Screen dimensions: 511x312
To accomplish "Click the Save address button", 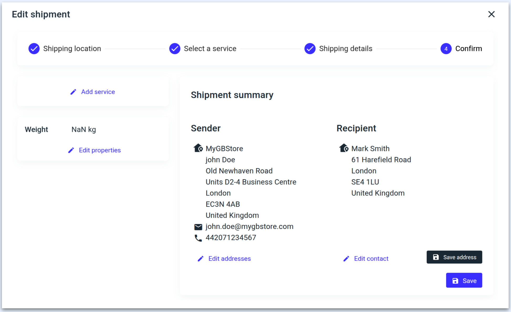I will pos(454,257).
